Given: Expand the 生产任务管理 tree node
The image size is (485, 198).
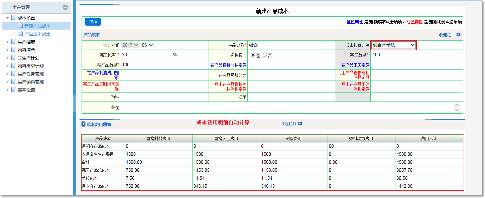Looking at the screenshot, I should (x=8, y=74).
